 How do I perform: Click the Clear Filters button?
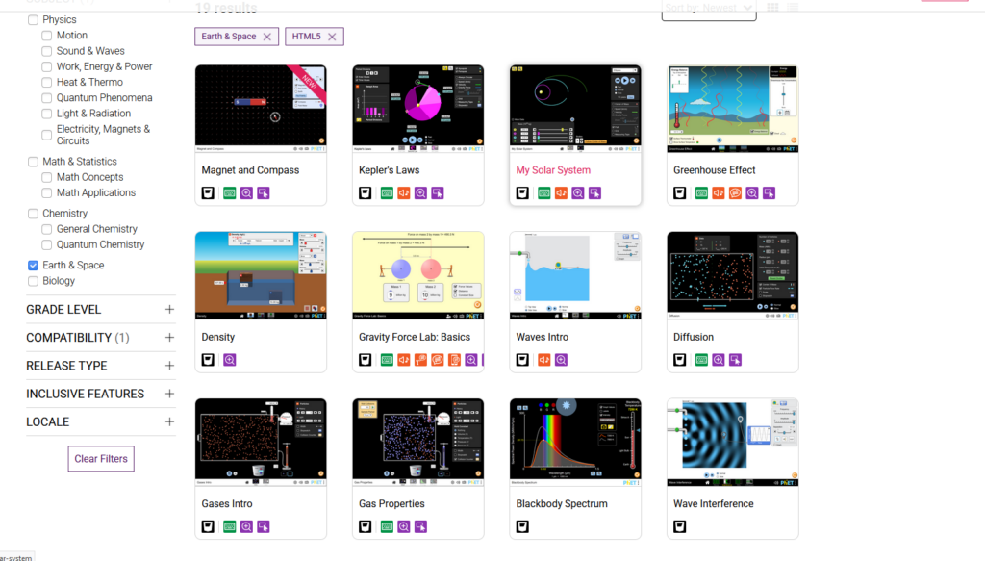pos(101,459)
